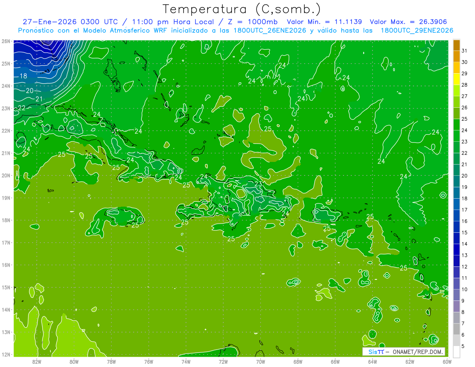Select the "Valor Max. = 26.3906" text
The height and width of the screenshot is (367, 475).
pos(408,22)
